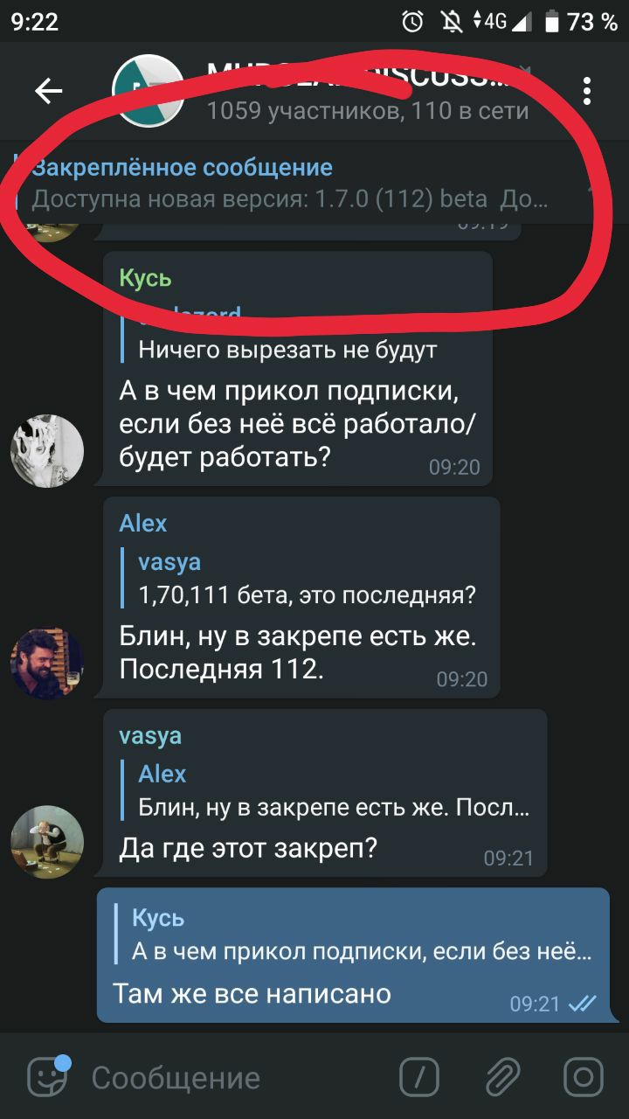Open the camera video message icon
The image size is (629, 1119).
click(584, 1077)
